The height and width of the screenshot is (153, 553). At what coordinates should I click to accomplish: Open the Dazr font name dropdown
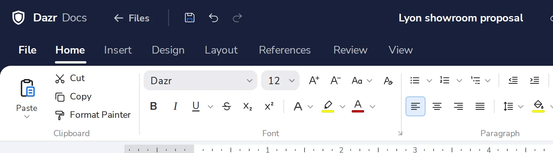tap(200, 81)
